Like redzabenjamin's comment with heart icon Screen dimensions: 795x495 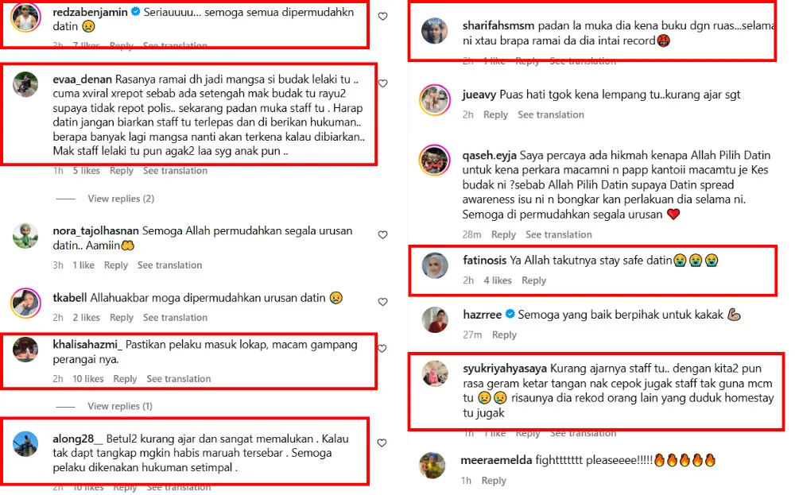click(x=383, y=16)
